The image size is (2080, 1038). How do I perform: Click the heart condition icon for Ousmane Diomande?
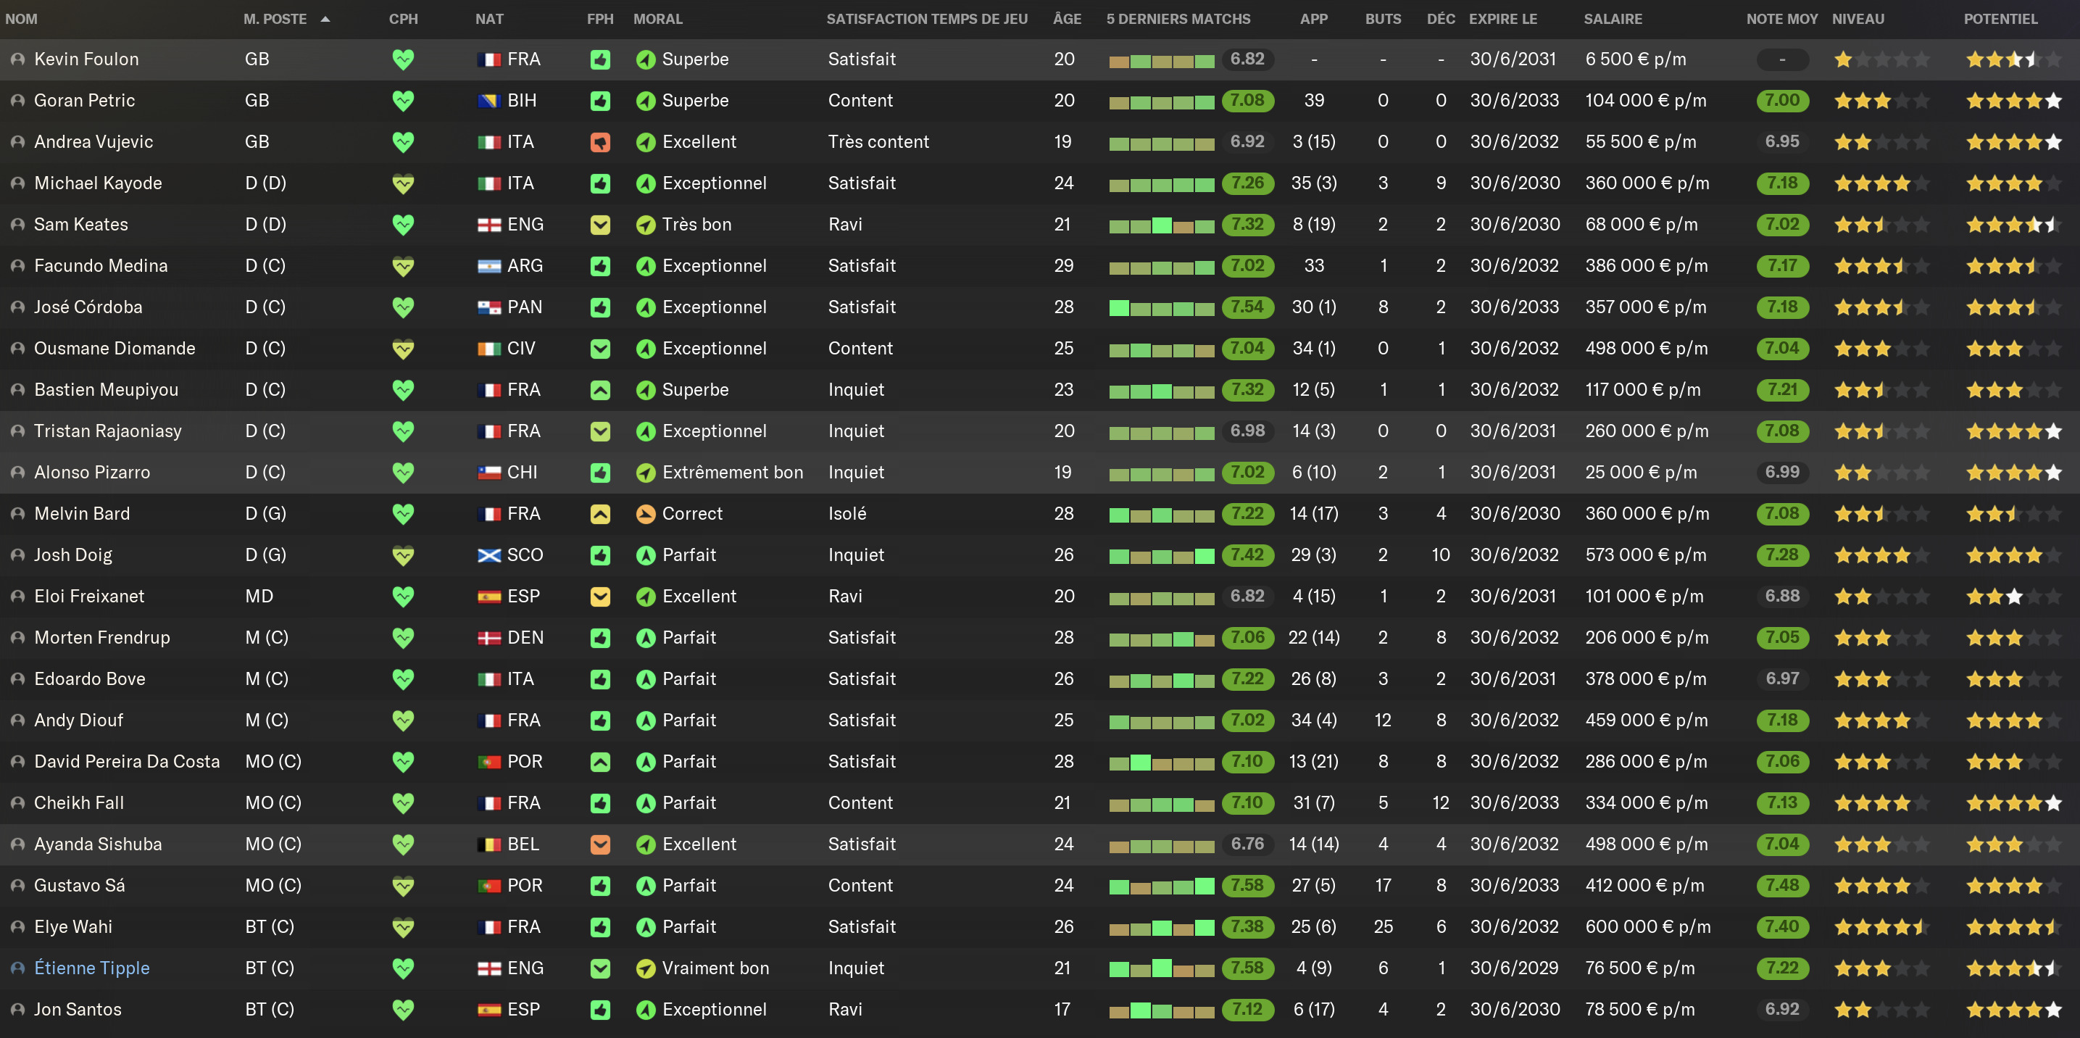(x=403, y=348)
